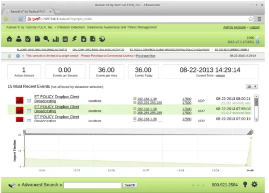
Task: Click the events list scrollbar thumb
Action: pyautogui.click(x=257, y=102)
